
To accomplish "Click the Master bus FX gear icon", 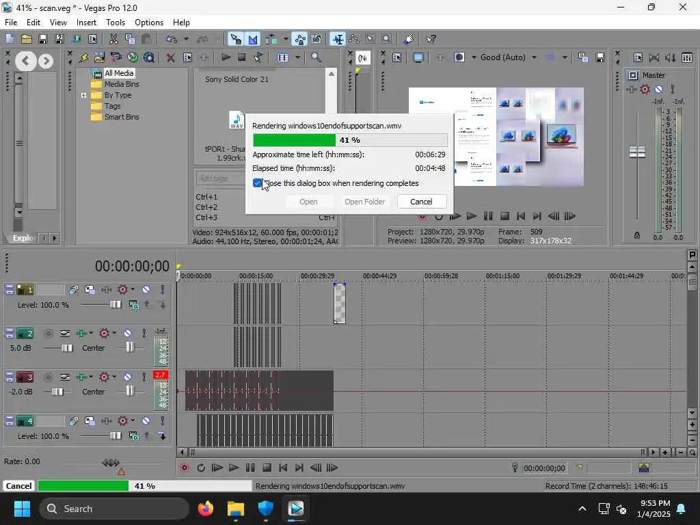I will tap(645, 90).
